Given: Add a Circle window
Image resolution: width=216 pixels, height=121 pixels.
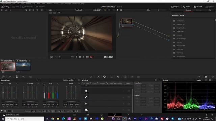Looking at the screenshot, I should pyautogui.click(x=93, y=83).
